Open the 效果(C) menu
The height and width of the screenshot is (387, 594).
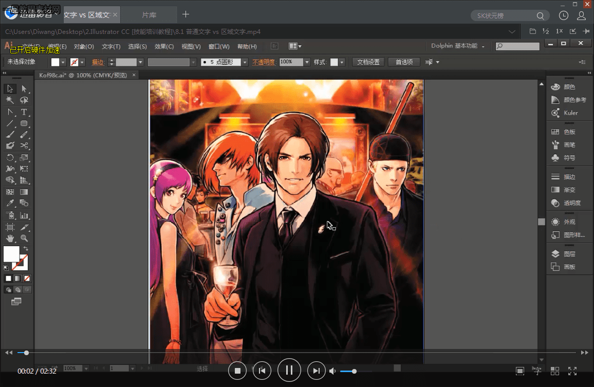[x=164, y=47]
